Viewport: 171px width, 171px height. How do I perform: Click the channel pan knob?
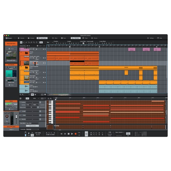[x=7, y=116]
